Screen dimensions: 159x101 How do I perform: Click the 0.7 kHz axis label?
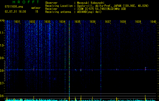point(2,83)
